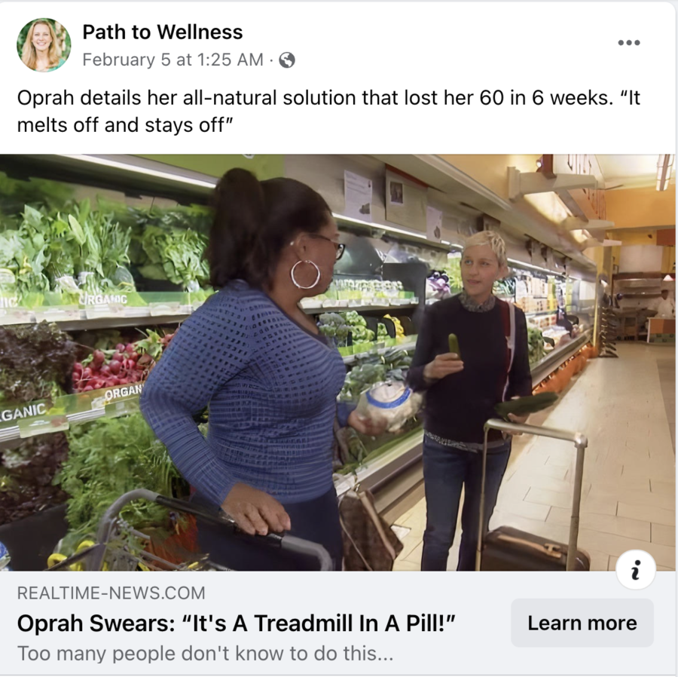Click the ORGANIC shelf sign below radishes

(x=122, y=392)
